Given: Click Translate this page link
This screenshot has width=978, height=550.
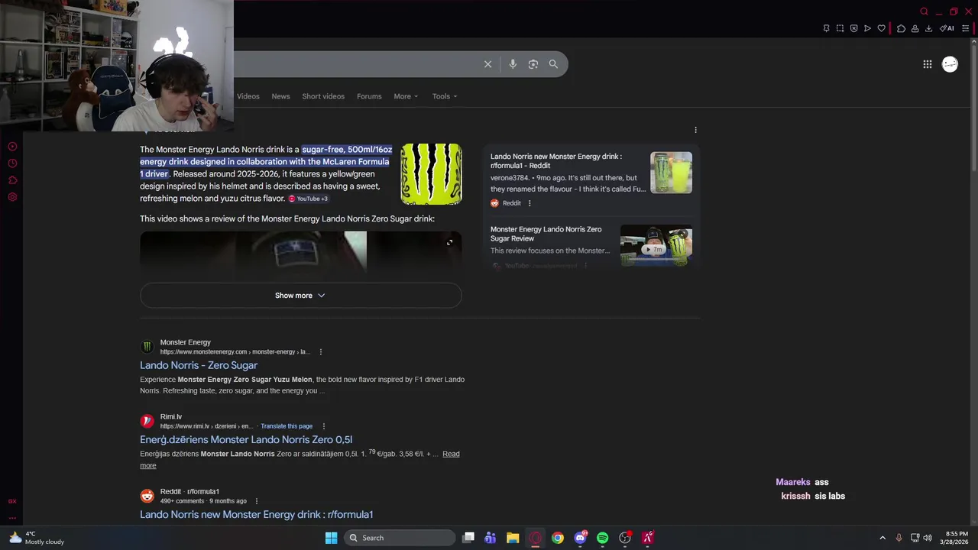Looking at the screenshot, I should click(287, 426).
